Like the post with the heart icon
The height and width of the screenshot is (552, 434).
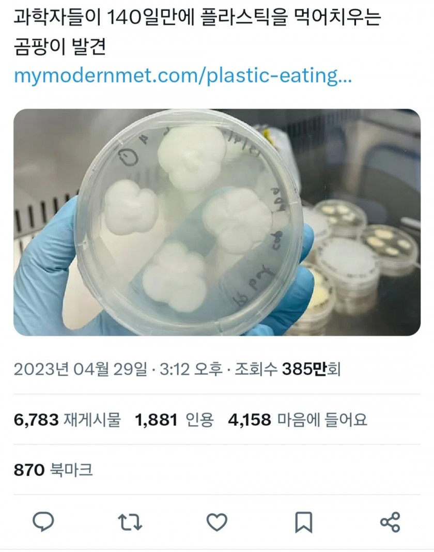[216, 522]
